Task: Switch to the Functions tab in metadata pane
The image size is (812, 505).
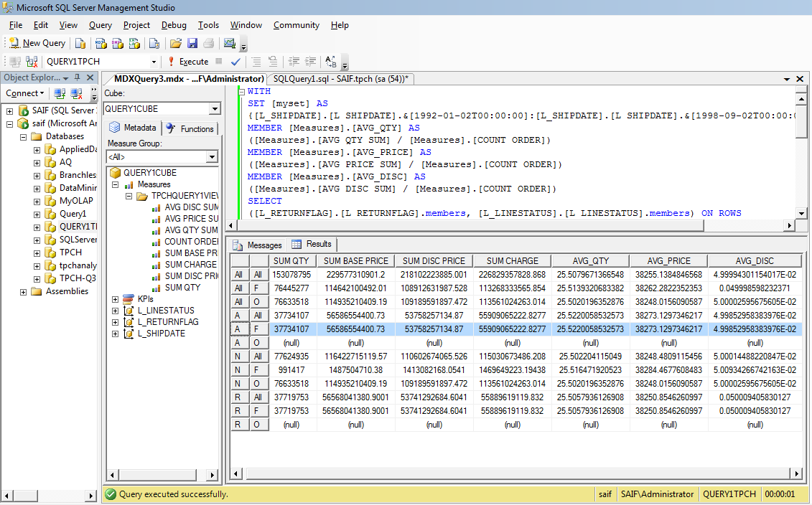Action: 190,128
